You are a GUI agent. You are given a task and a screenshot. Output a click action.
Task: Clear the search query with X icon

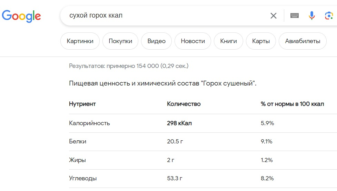(x=274, y=16)
